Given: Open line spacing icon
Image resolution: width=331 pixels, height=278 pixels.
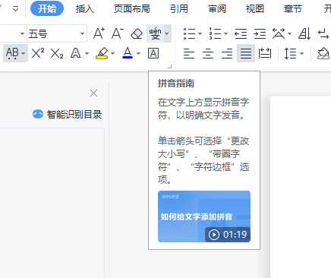Looking at the screenshot, I should (290, 53).
